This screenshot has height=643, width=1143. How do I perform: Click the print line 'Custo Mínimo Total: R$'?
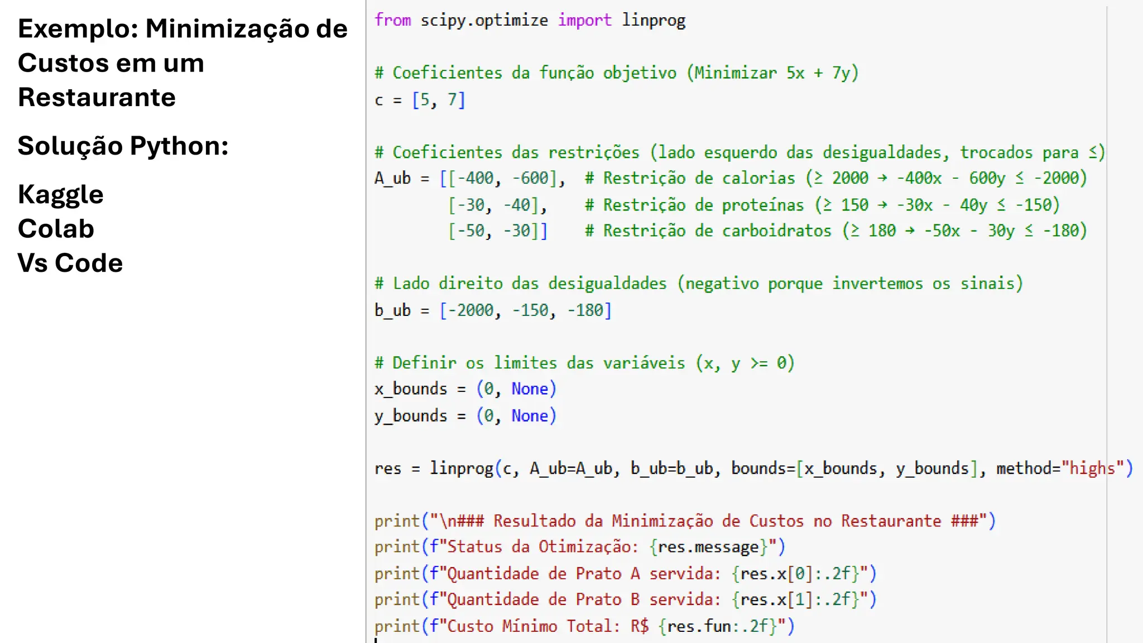[x=584, y=626]
